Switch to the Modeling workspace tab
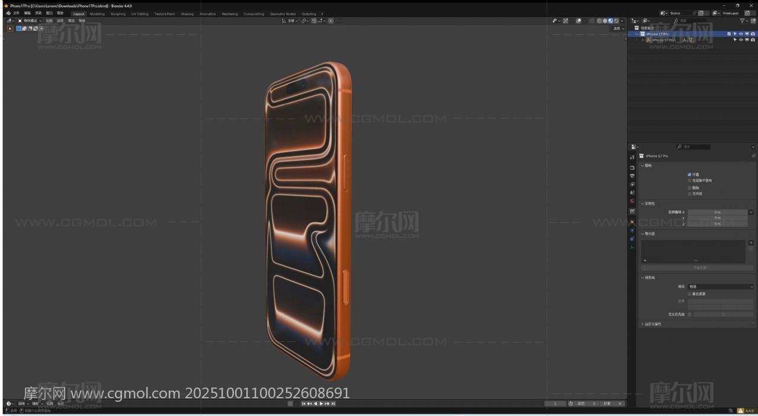This screenshot has width=758, height=416. pyautogui.click(x=97, y=14)
